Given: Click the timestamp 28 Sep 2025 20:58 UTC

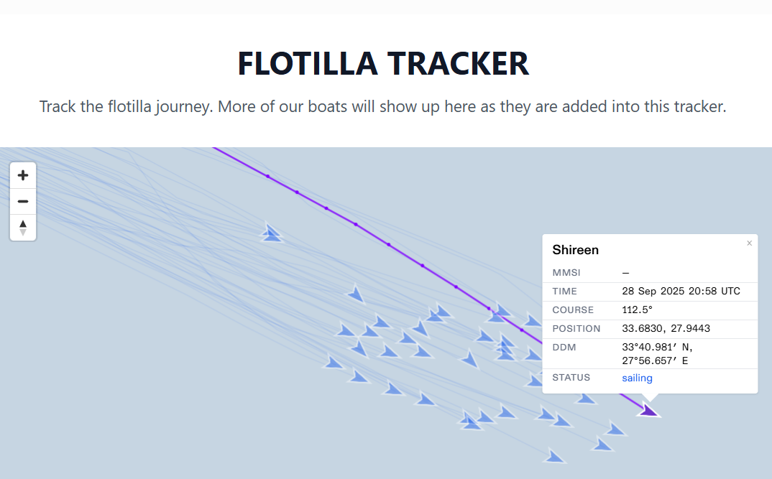Looking at the screenshot, I should pos(680,292).
